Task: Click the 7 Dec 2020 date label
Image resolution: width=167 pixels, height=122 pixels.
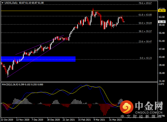Action: pyautogui.click(x=37, y=120)
